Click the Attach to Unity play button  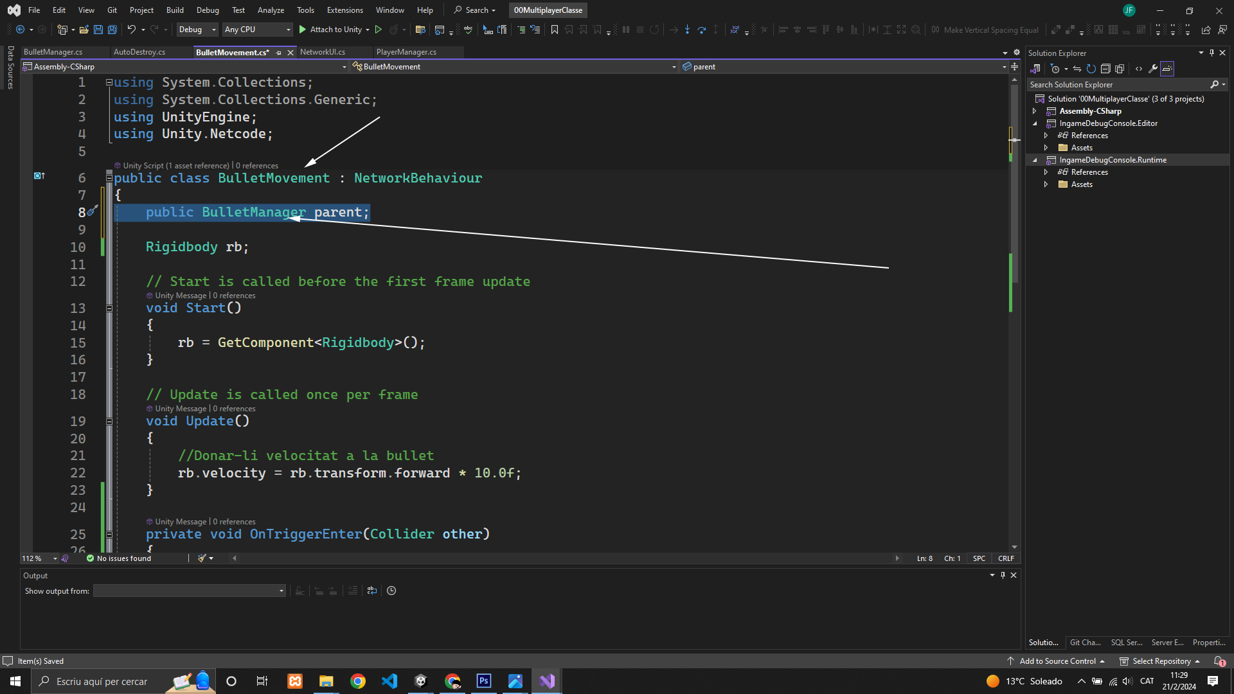pyautogui.click(x=303, y=30)
